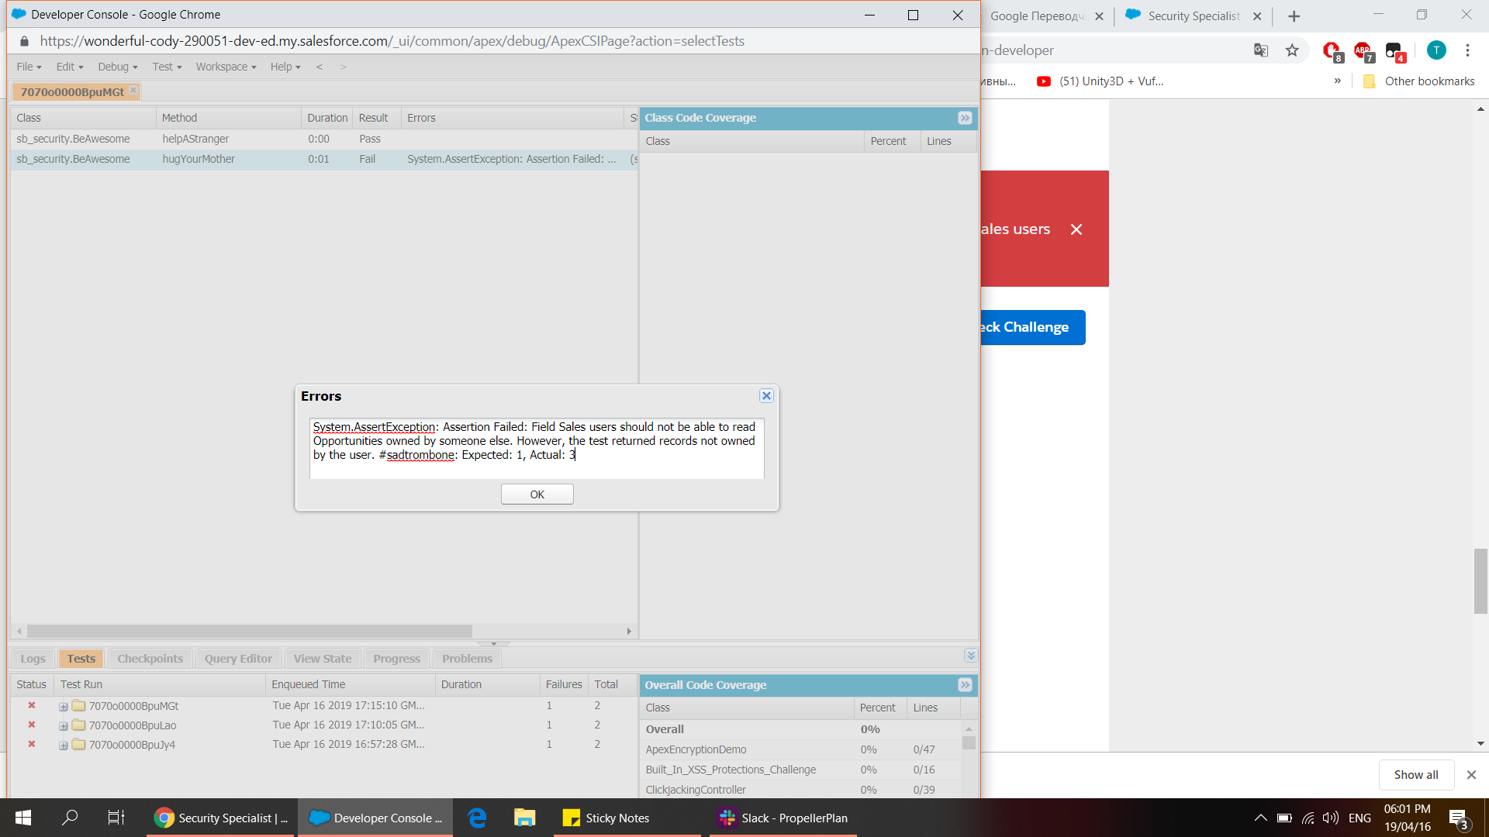Expand the 7070o0000BpuMGt test run
1489x837 pixels.
coord(64,707)
